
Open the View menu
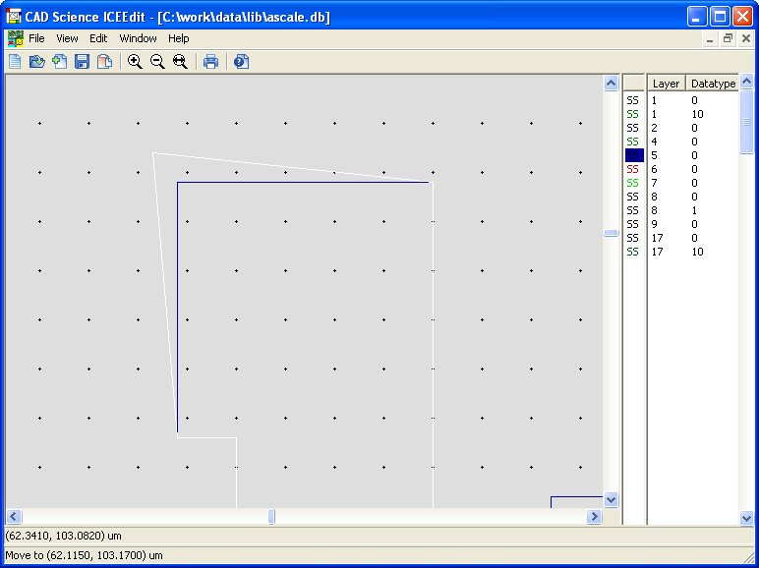point(67,38)
